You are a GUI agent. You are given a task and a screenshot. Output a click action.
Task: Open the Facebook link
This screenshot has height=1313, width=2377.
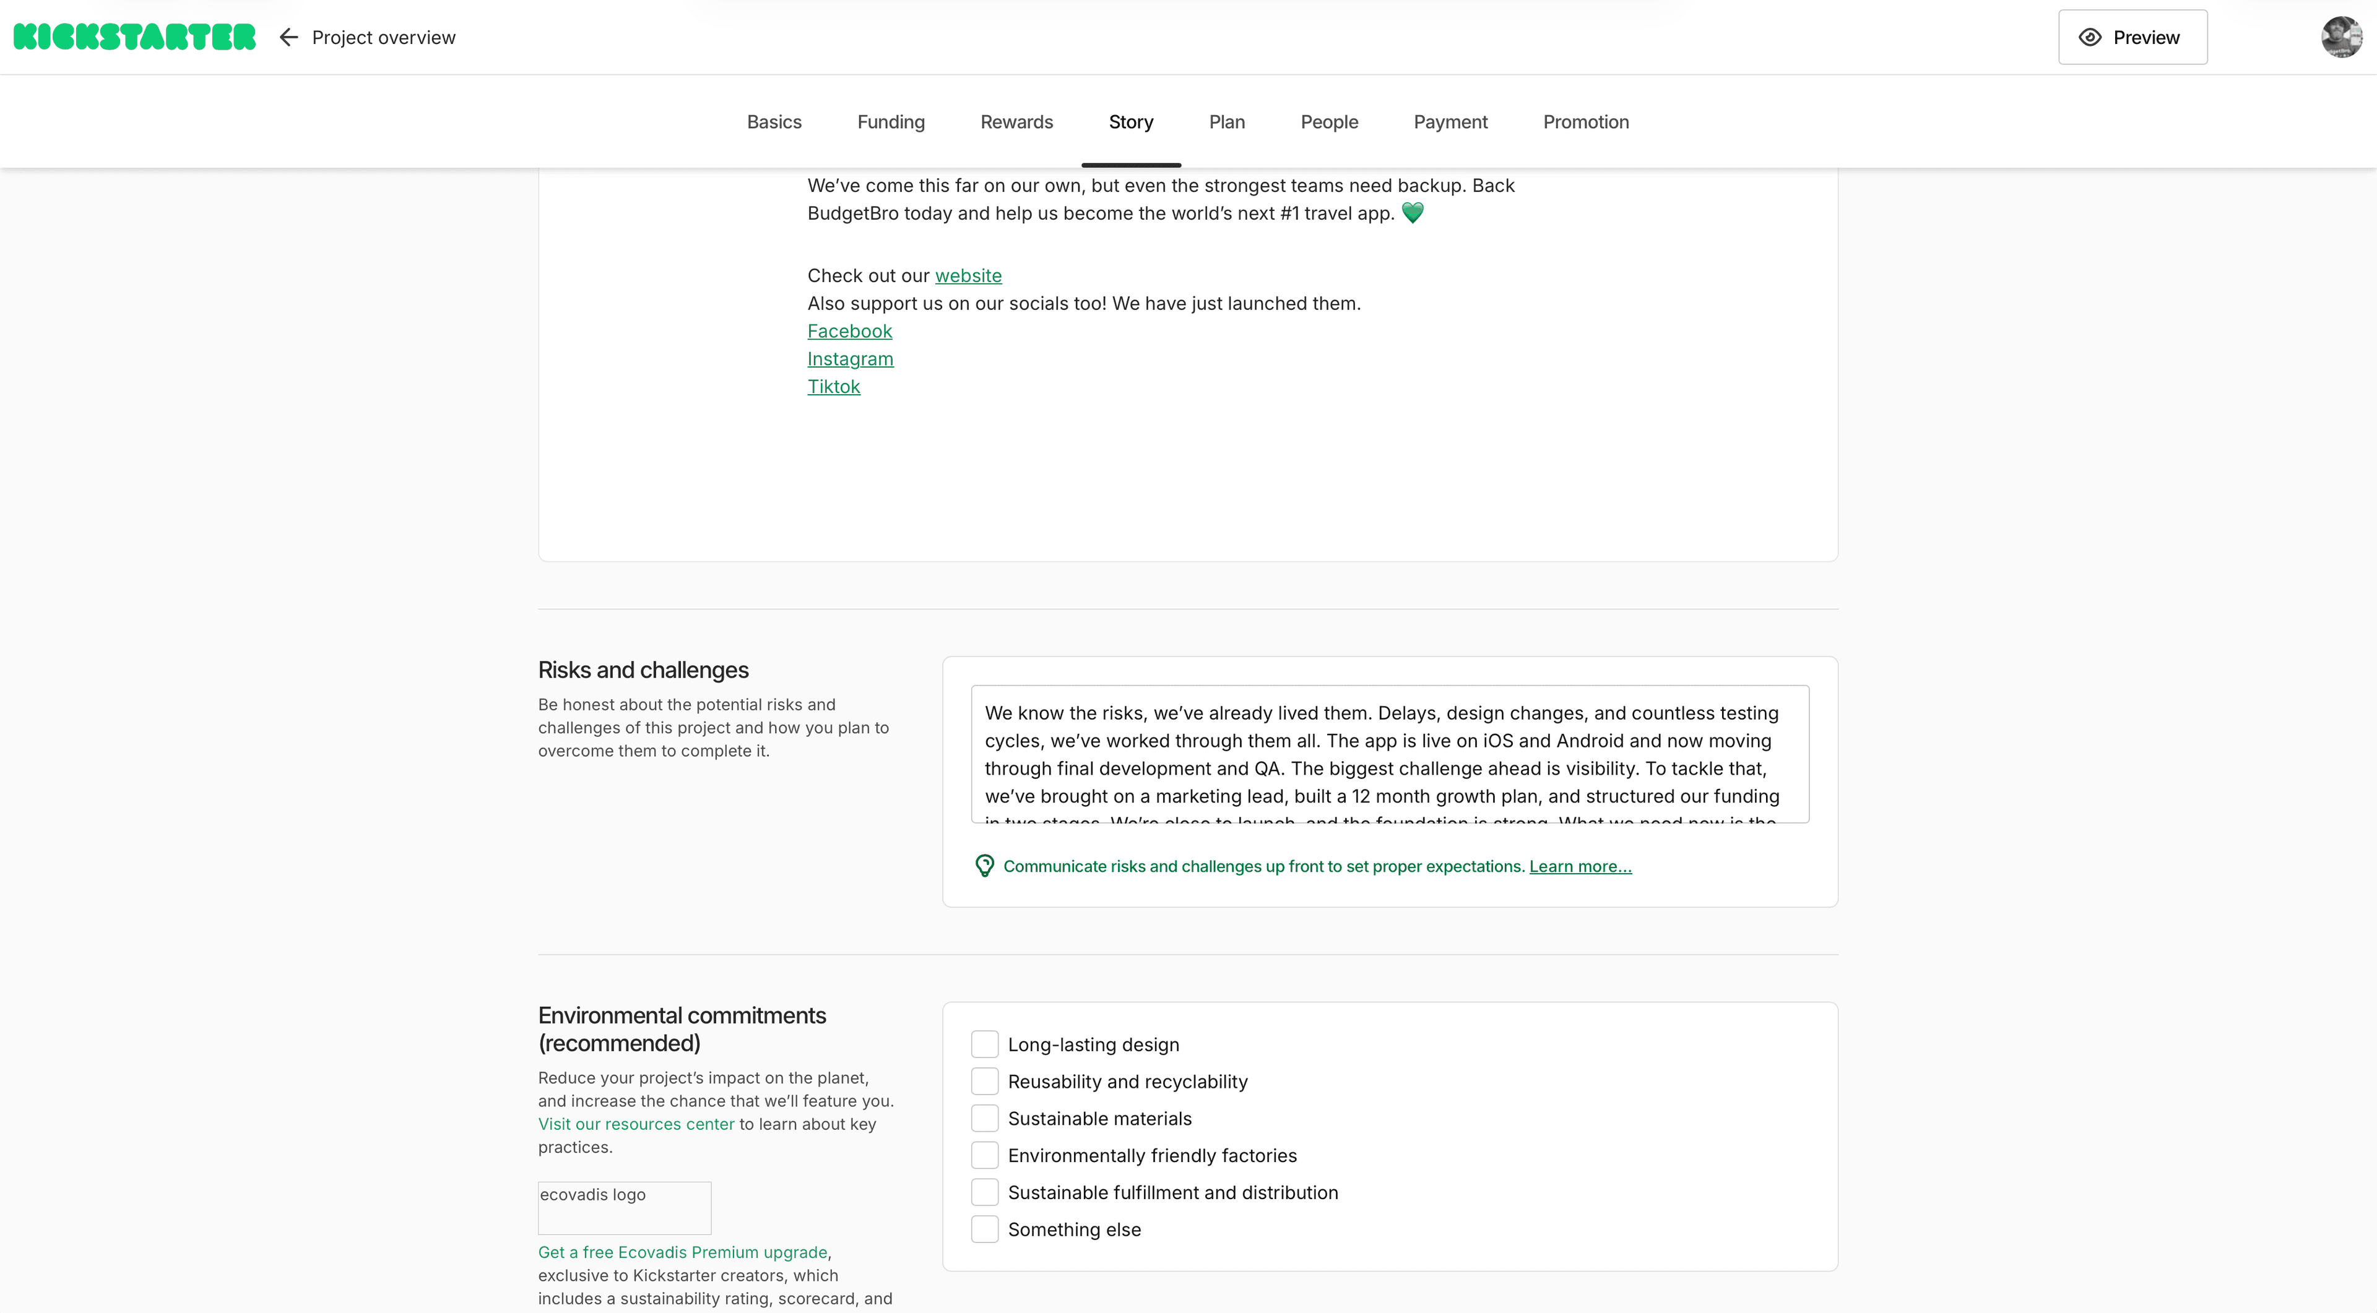point(849,331)
